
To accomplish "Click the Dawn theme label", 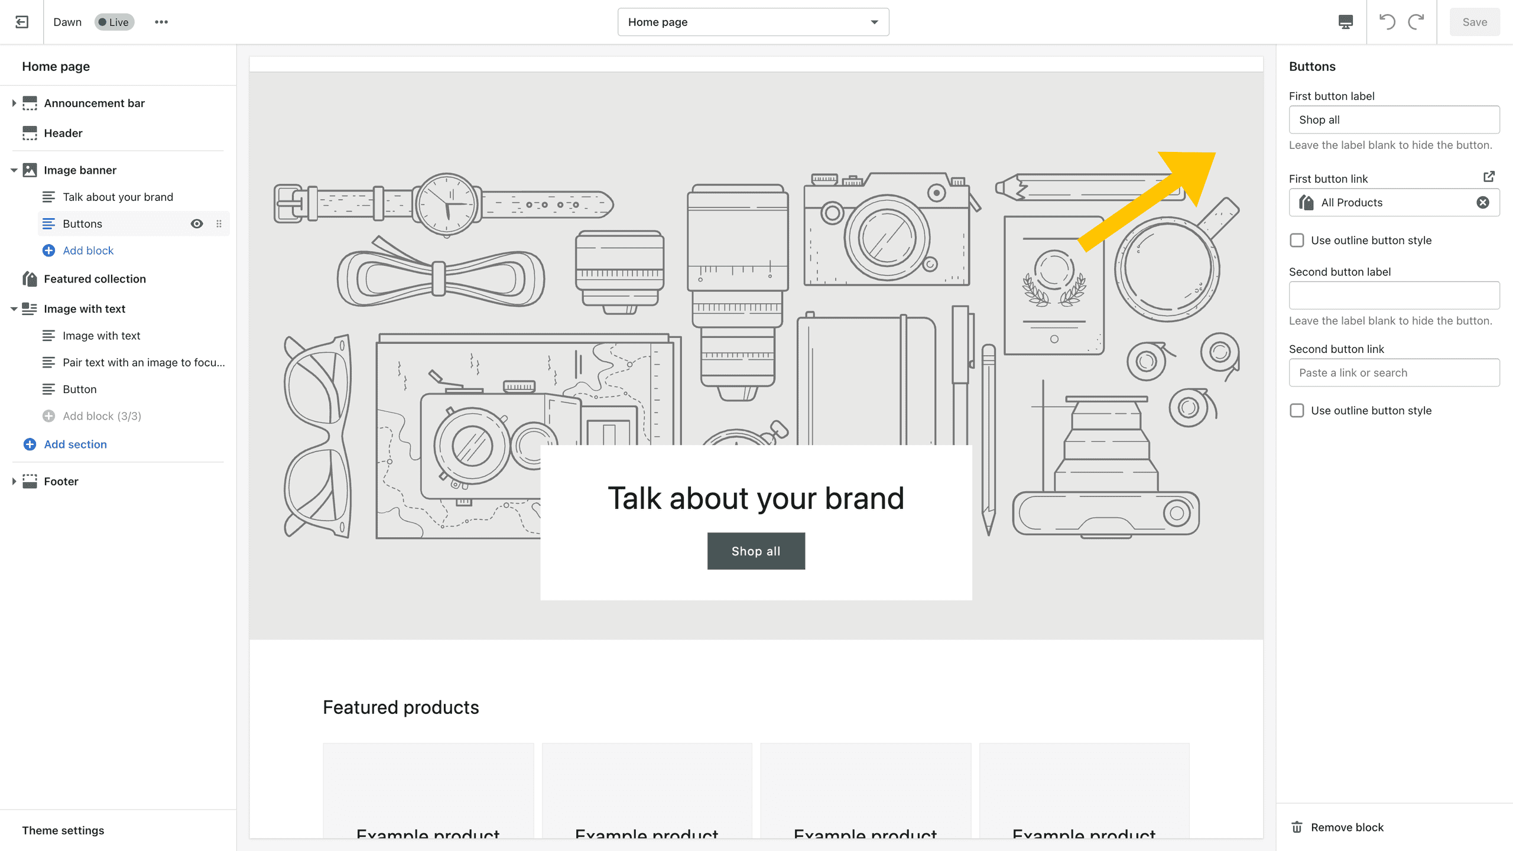I will (67, 22).
